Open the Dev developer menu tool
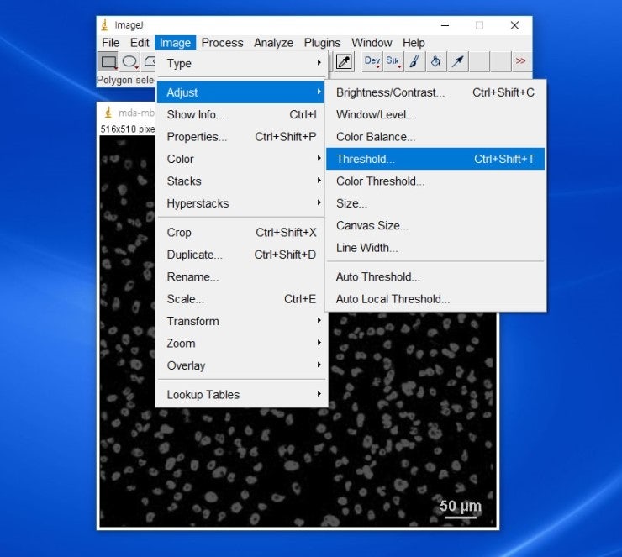622x557 pixels. point(372,61)
